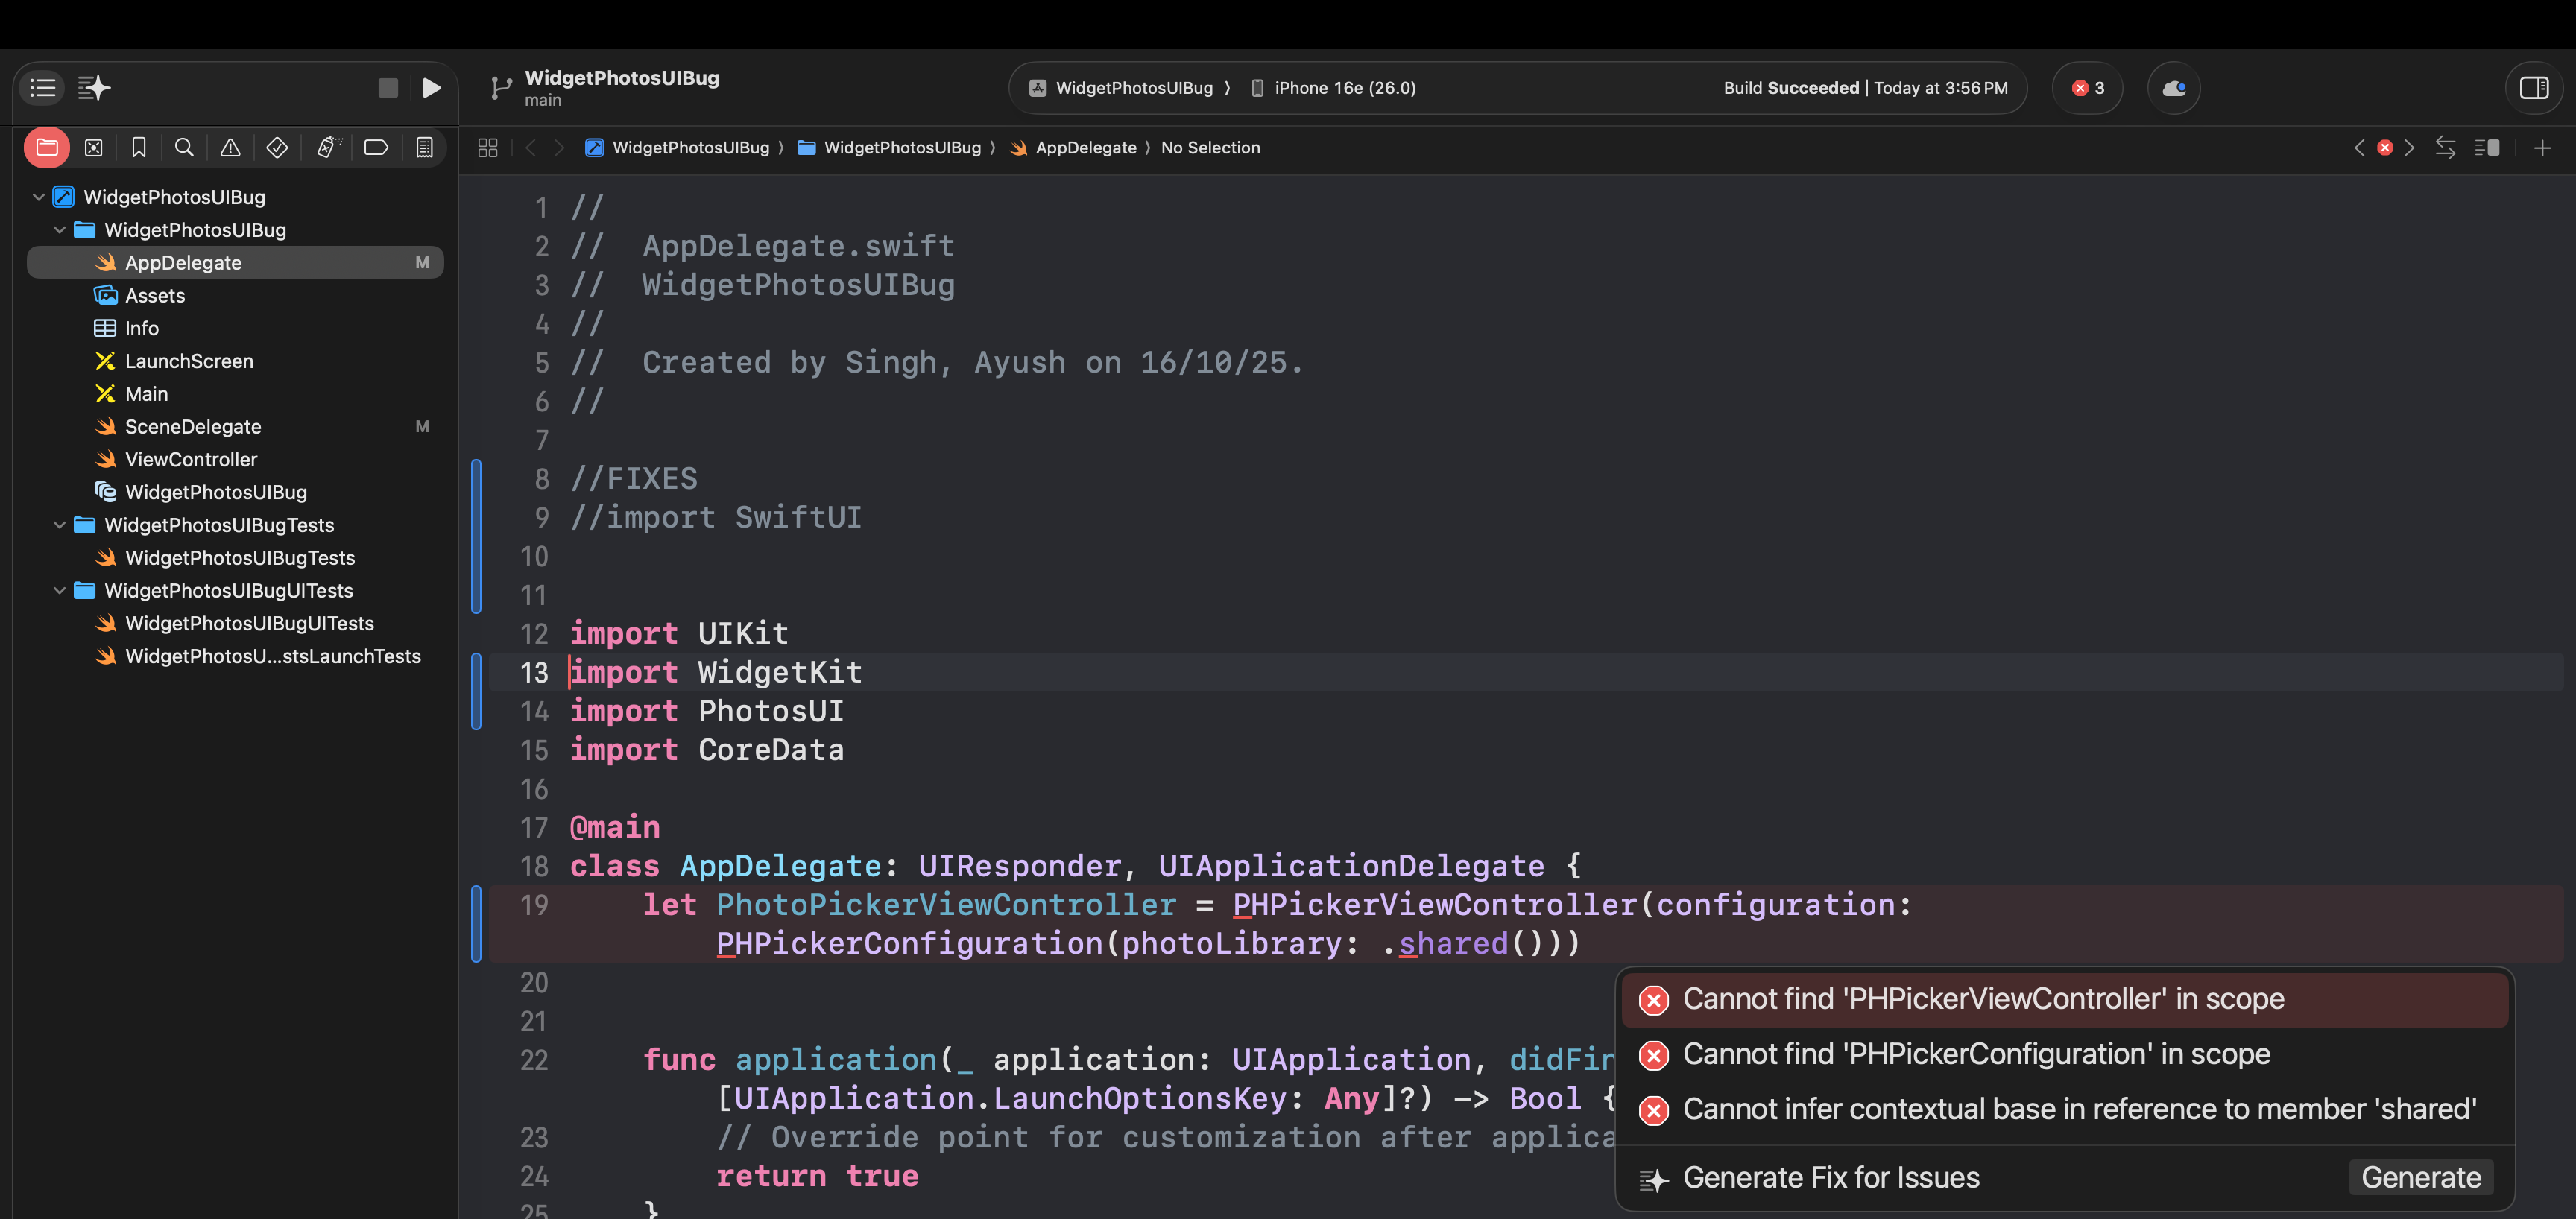Viewport: 2576px width, 1219px height.
Task: Open the Find navigator magnifier icon
Action: (x=184, y=148)
